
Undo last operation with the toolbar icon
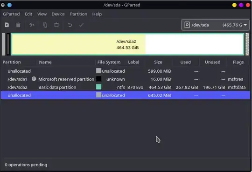tap(70, 25)
